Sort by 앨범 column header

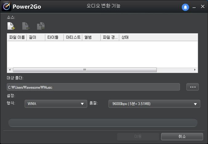click(x=92, y=37)
